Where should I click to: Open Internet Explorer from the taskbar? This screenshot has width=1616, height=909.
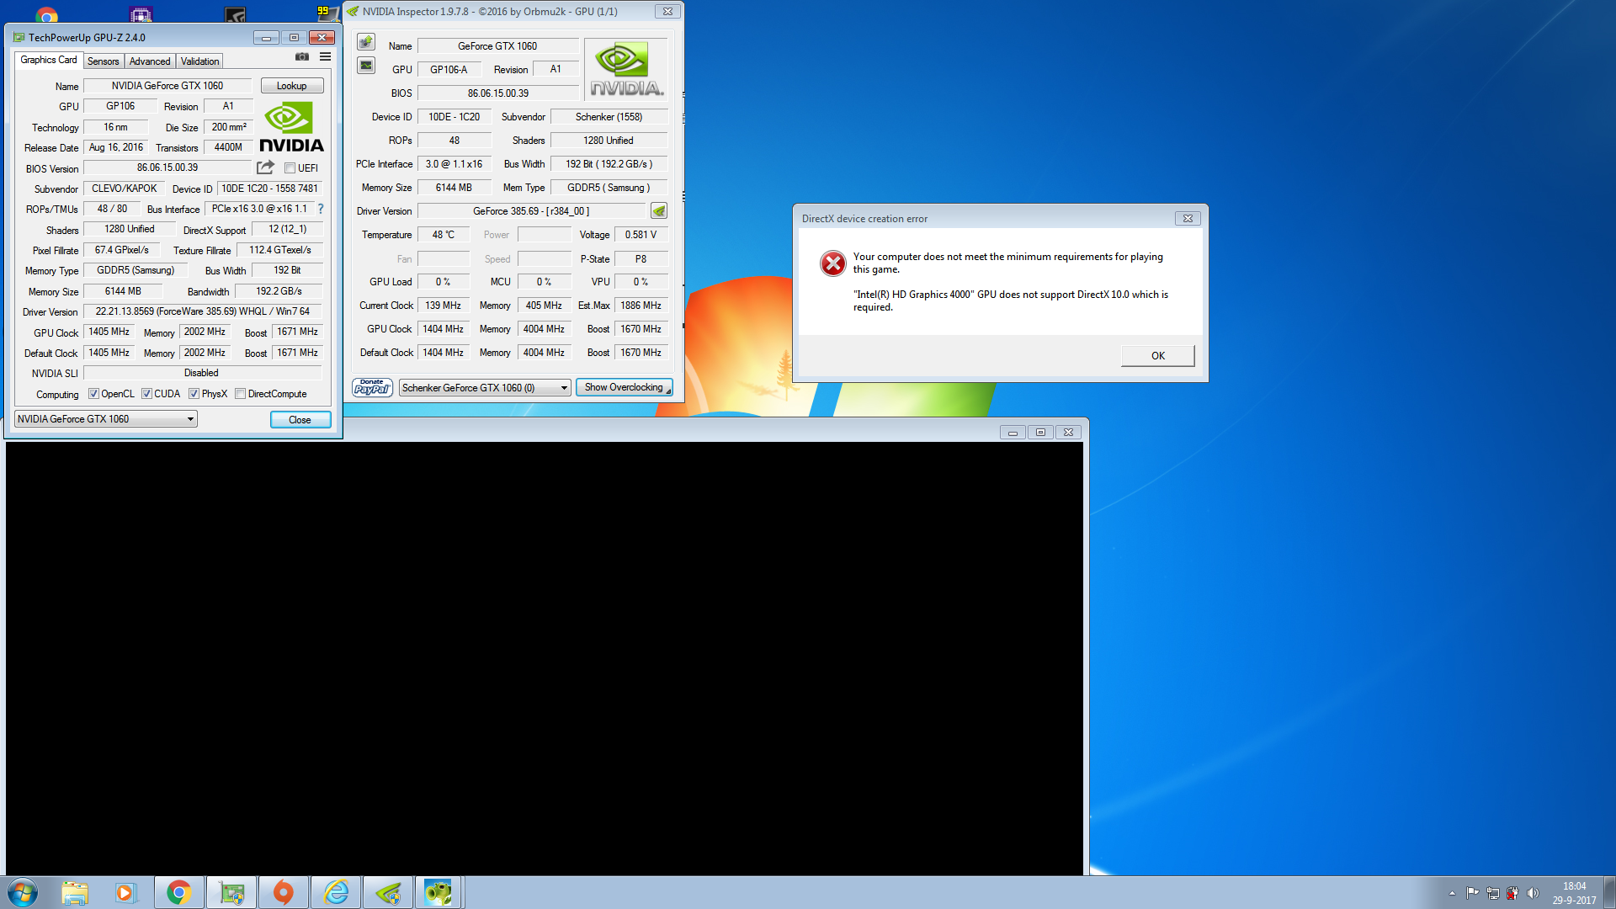(x=336, y=892)
